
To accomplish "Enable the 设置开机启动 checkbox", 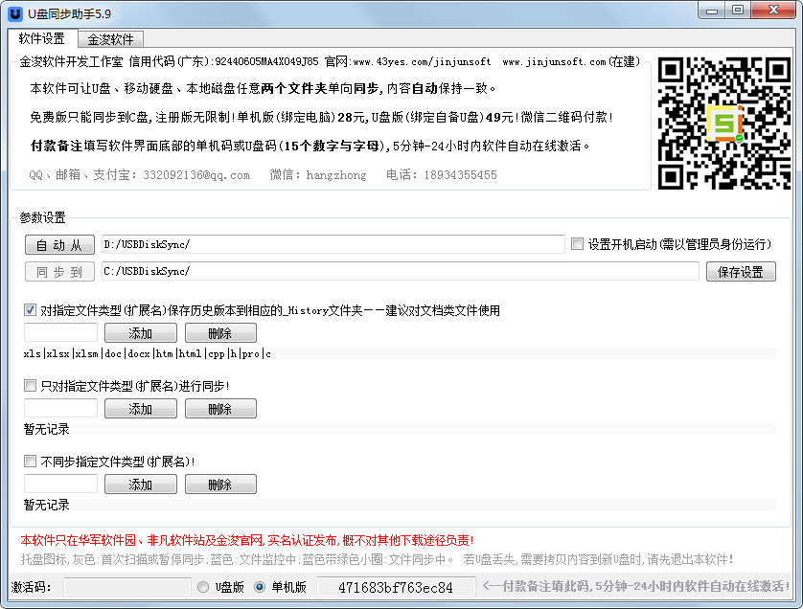I will pyautogui.click(x=577, y=244).
